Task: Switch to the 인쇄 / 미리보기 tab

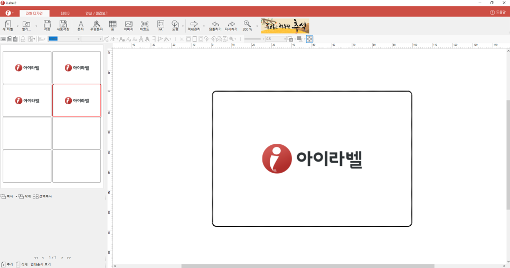Action: 97,13
